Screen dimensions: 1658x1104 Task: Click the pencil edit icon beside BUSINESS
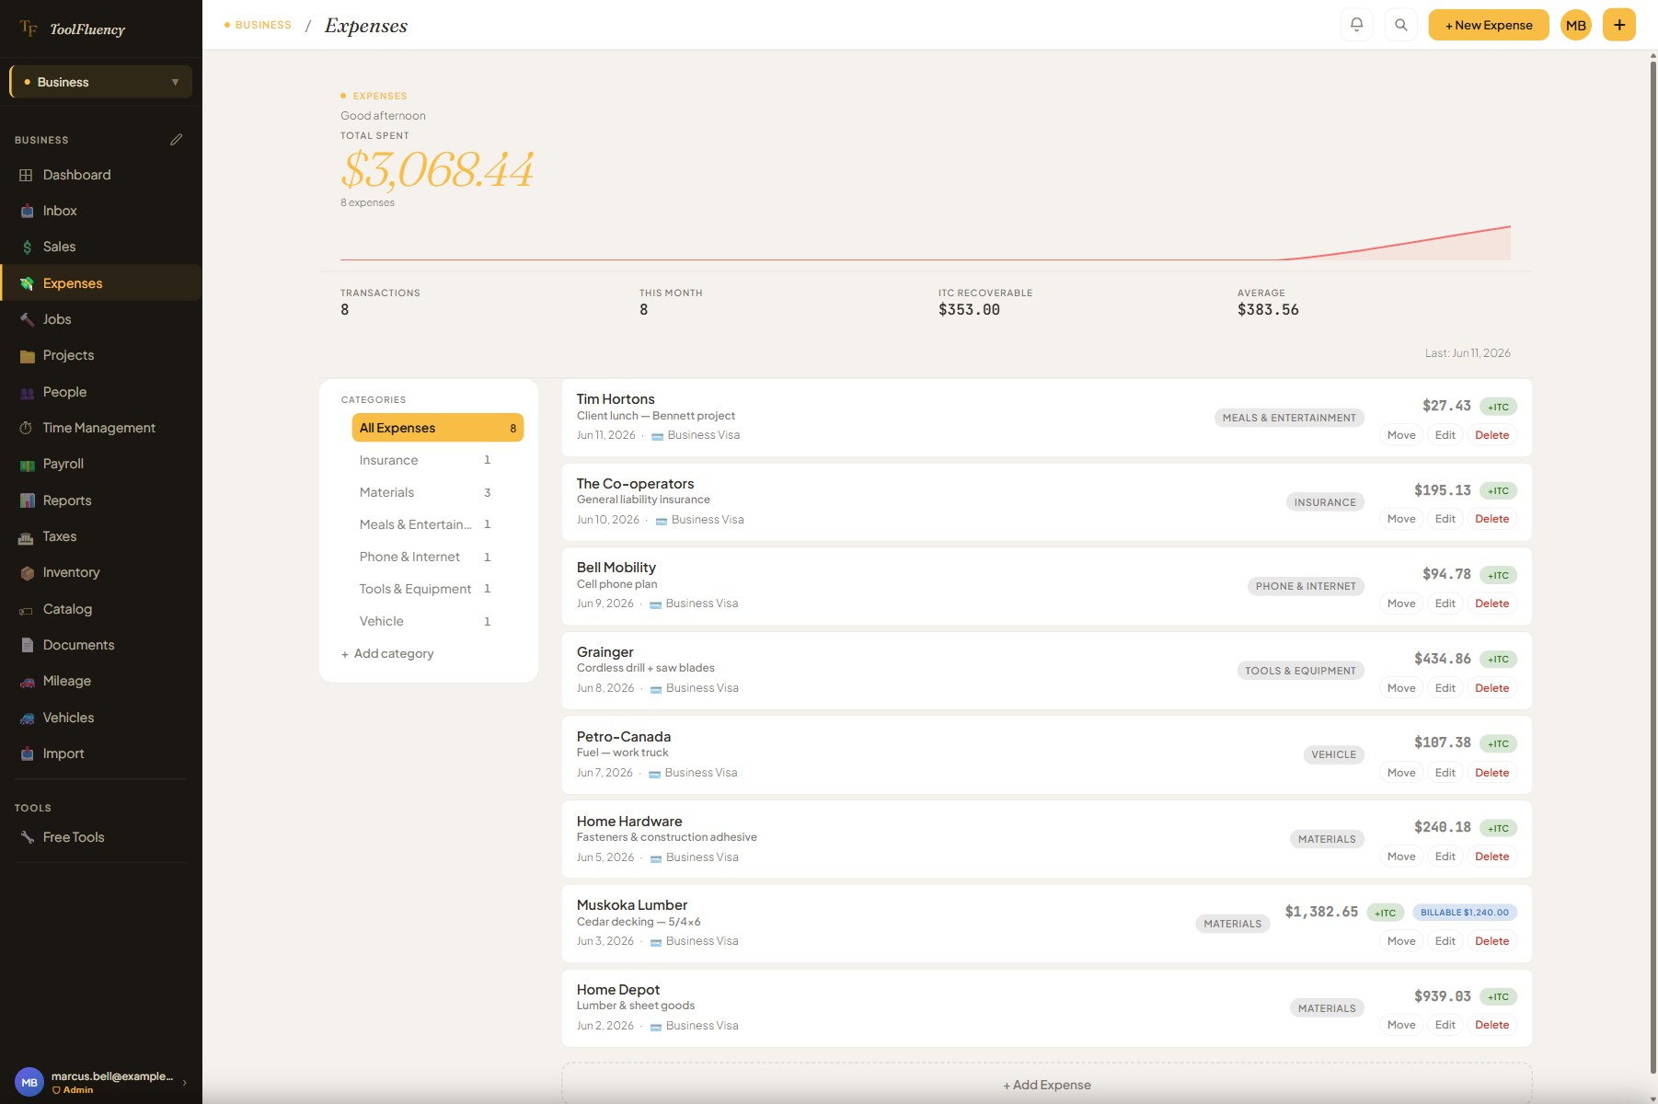coord(176,140)
